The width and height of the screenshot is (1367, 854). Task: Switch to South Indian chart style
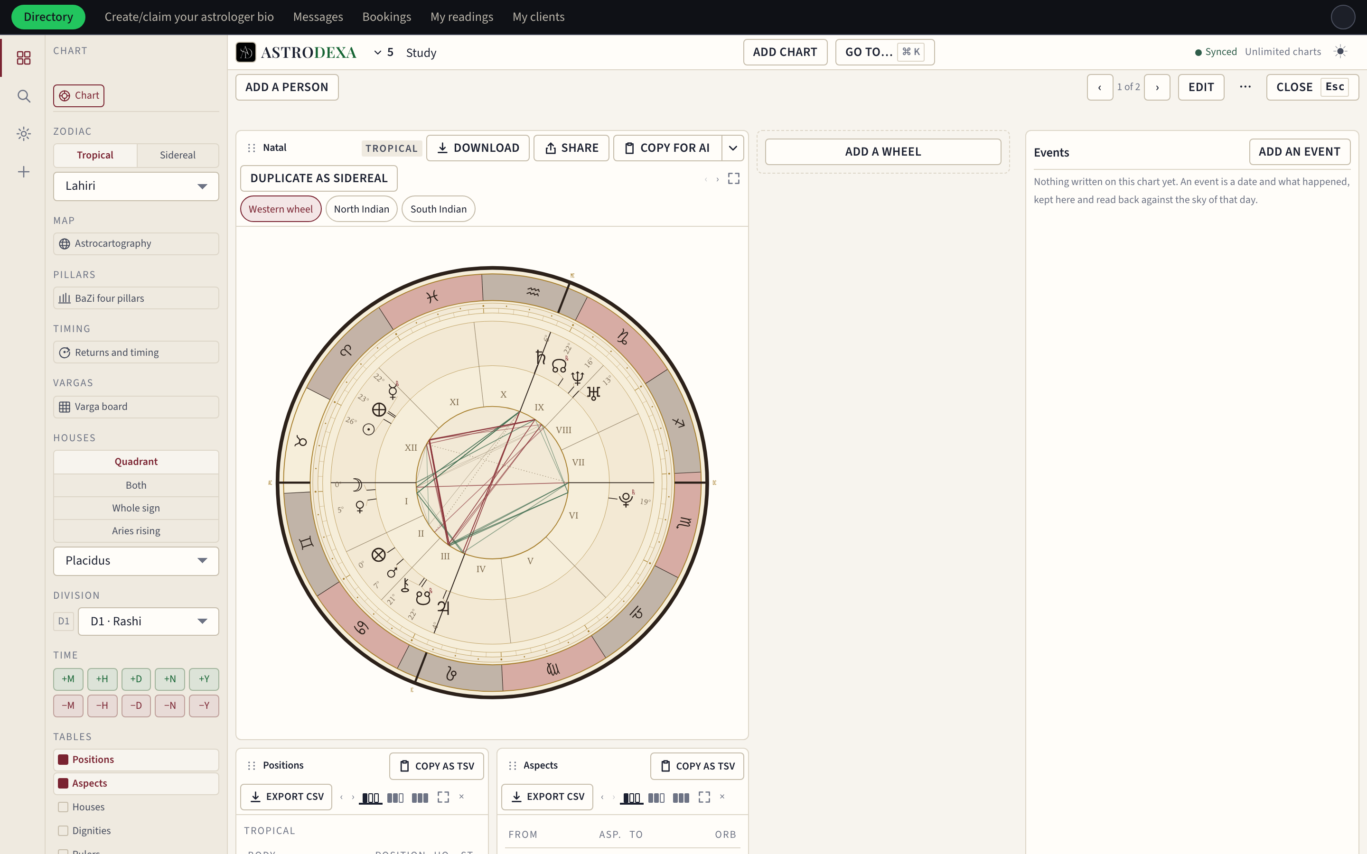click(x=439, y=209)
